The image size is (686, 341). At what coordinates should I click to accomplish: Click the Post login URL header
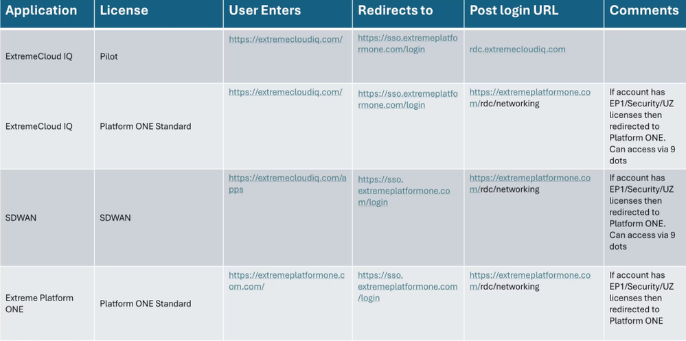click(514, 11)
